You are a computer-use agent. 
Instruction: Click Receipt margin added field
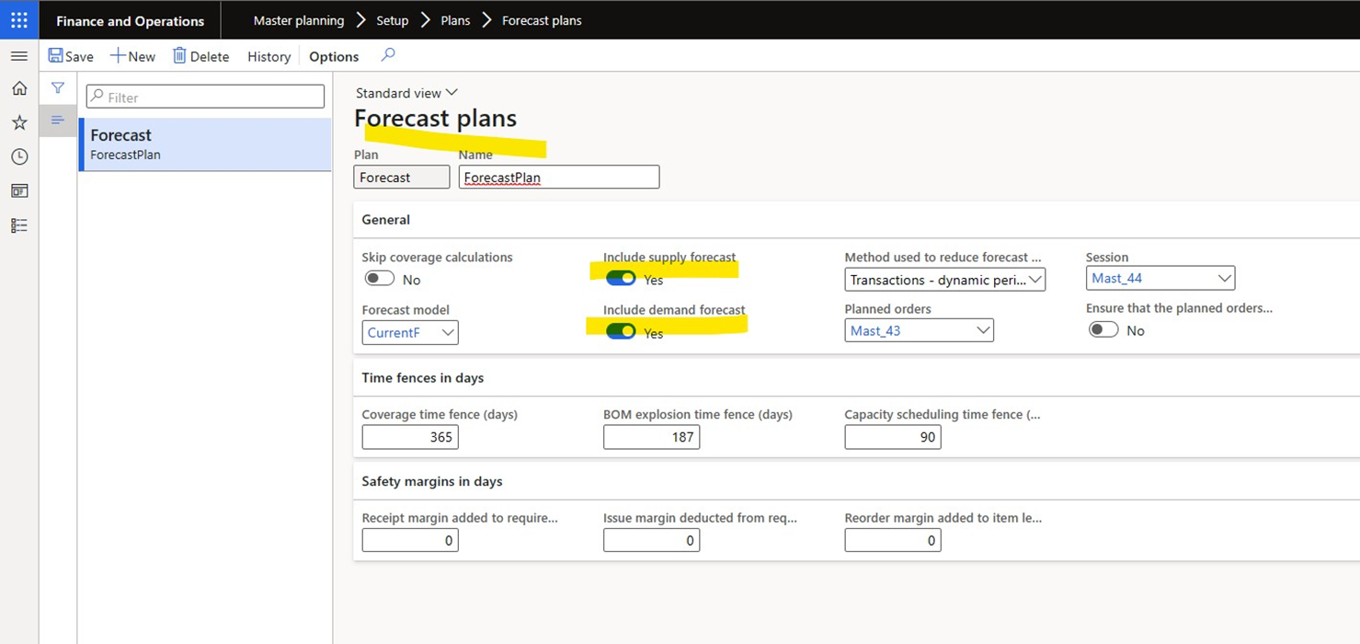click(410, 540)
